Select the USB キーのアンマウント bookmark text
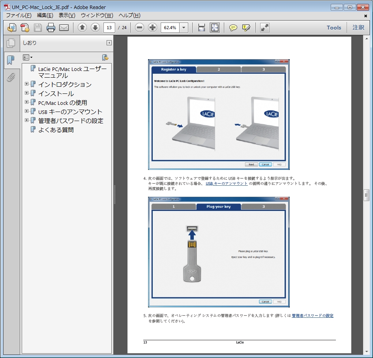 tap(70, 112)
